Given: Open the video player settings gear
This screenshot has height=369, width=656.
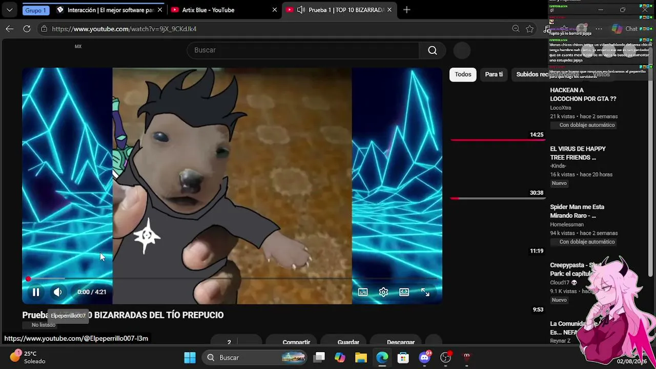Looking at the screenshot, I should (x=383, y=292).
